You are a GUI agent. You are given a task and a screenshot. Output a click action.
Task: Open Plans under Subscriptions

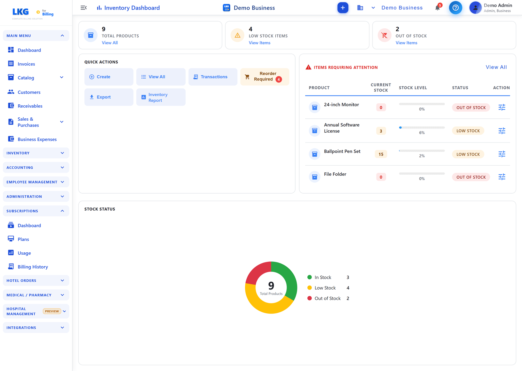pos(36,239)
